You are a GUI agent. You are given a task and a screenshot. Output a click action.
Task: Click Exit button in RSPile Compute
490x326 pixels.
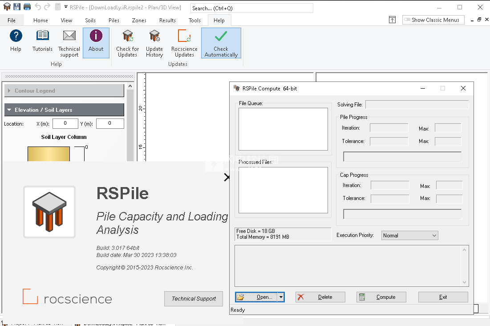click(x=443, y=297)
